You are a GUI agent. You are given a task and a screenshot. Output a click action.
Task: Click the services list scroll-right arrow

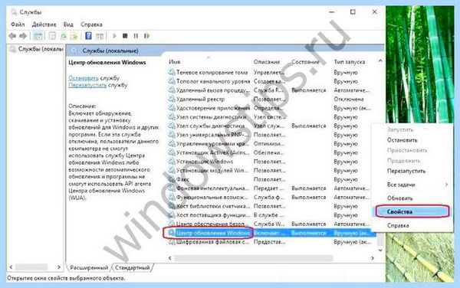click(373, 258)
